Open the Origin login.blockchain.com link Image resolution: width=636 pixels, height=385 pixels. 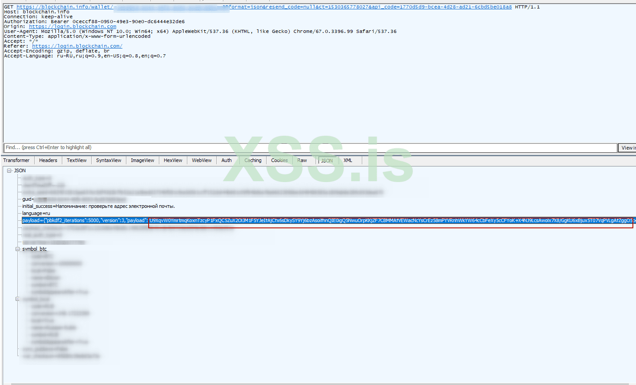[73, 26]
